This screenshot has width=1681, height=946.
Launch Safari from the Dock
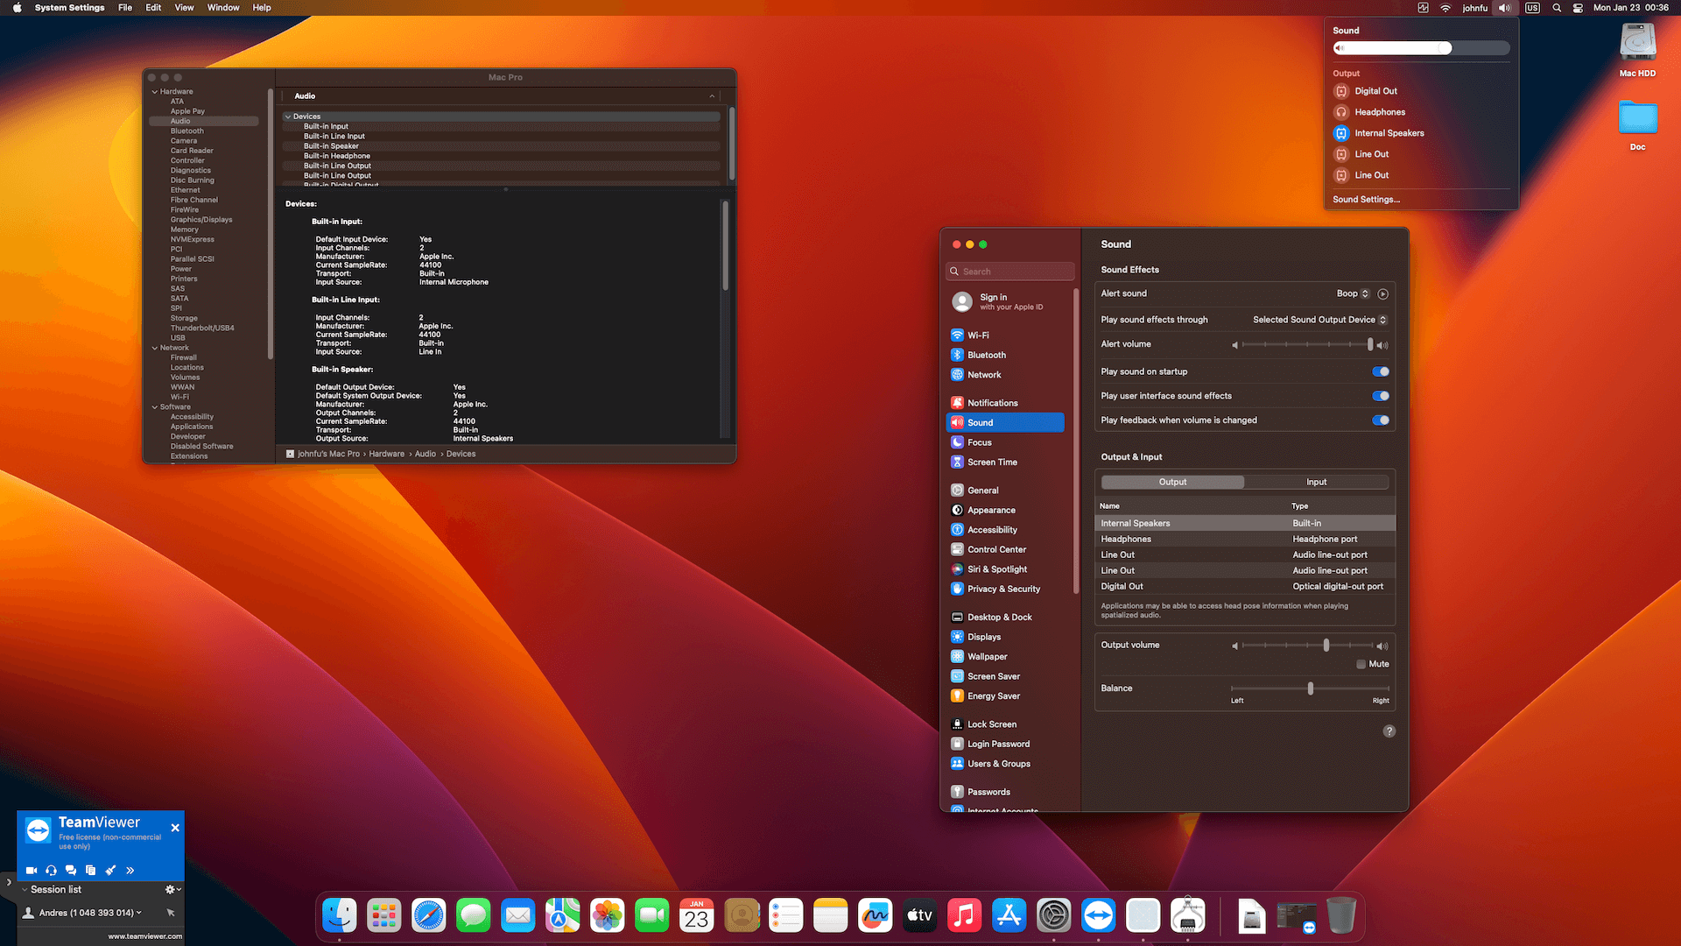(429, 916)
